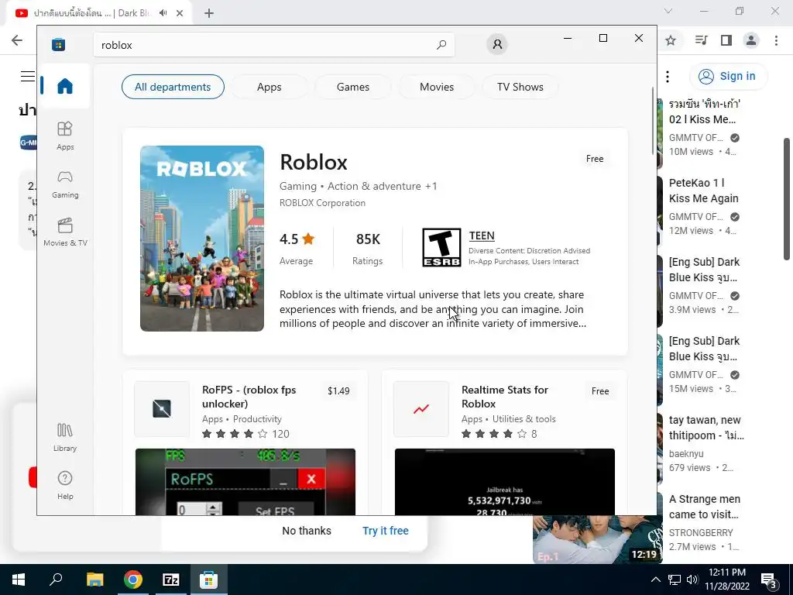This screenshot has height=595, width=793.
Task: Open YouTube hamburger guide menu
Action: (x=27, y=77)
